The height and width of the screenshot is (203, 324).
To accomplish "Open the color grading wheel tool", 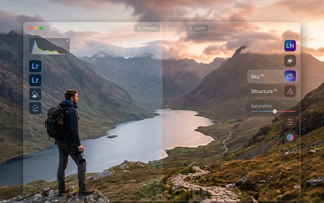I will click(x=290, y=137).
